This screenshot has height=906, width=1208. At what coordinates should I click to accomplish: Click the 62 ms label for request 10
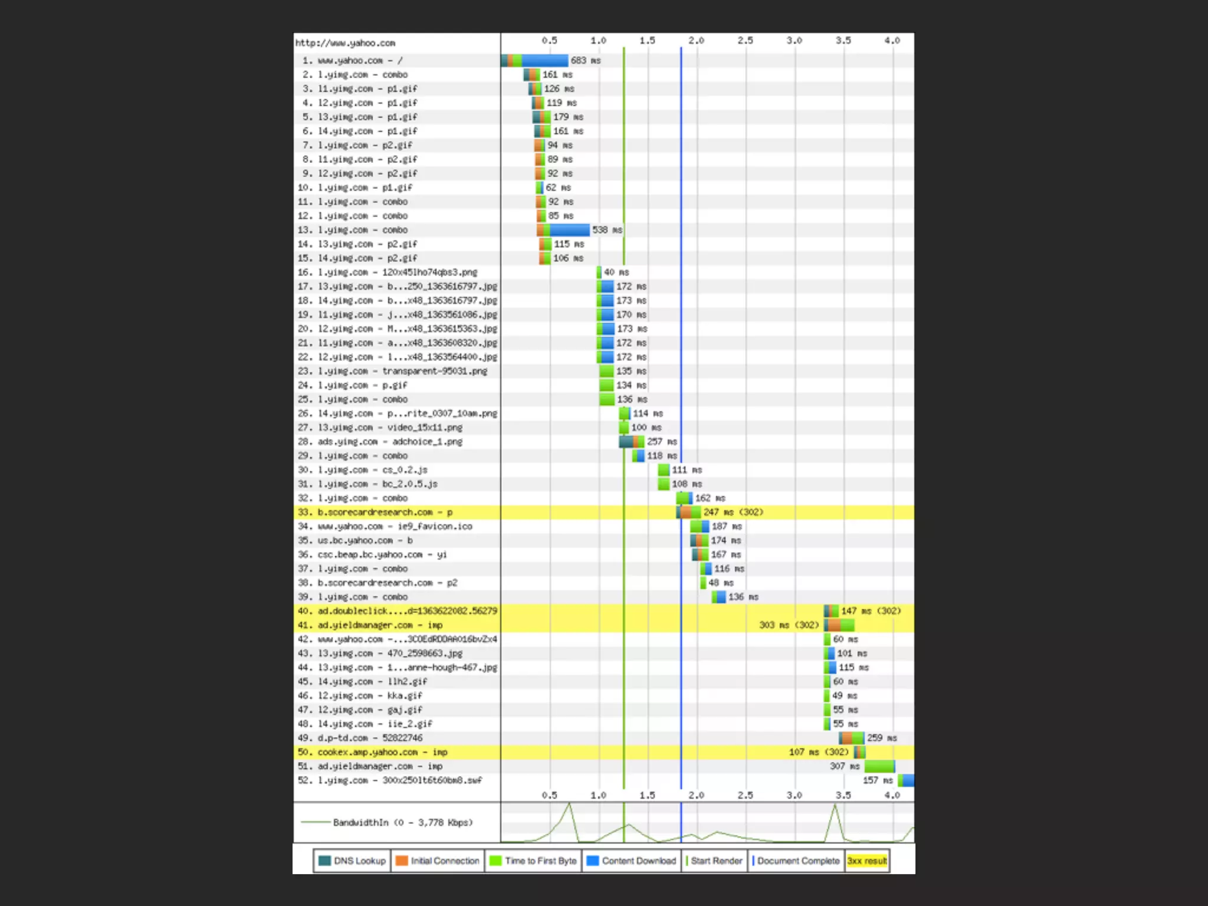click(559, 188)
